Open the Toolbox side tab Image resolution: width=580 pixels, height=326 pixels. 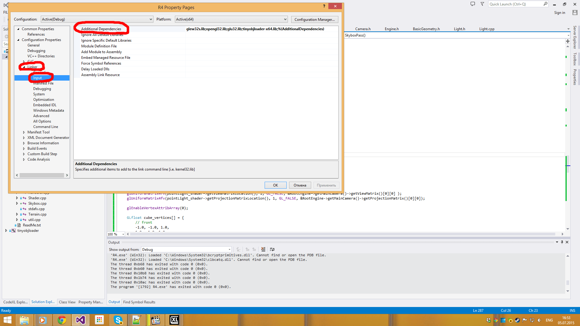[x=574, y=59]
